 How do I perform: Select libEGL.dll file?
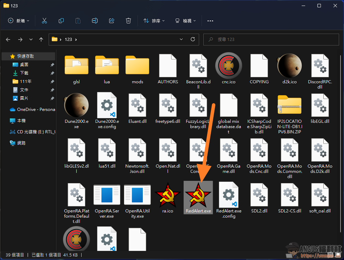coord(320,109)
